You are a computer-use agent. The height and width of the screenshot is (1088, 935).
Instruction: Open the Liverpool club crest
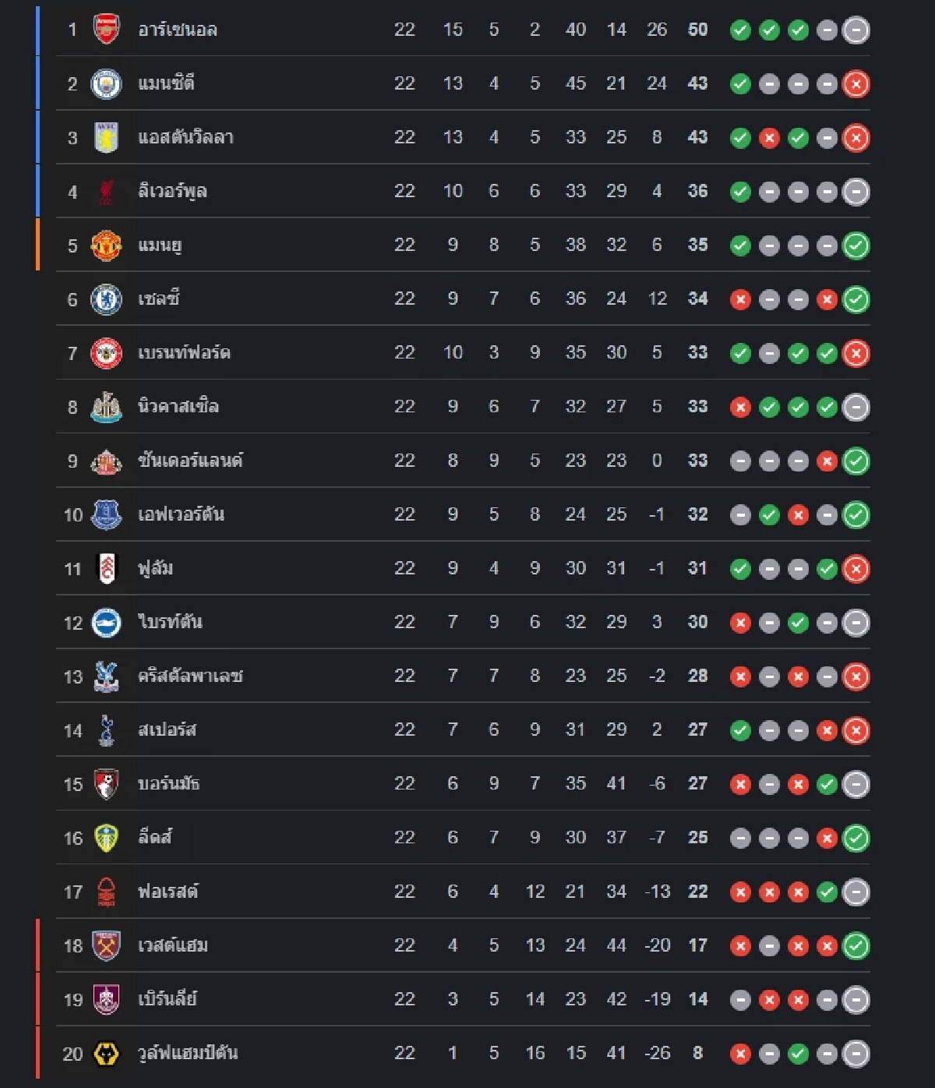(106, 191)
